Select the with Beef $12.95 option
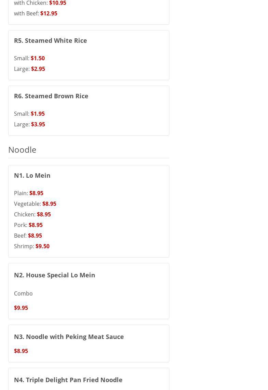Image resolution: width=268 pixels, height=390 pixels. pos(36,13)
